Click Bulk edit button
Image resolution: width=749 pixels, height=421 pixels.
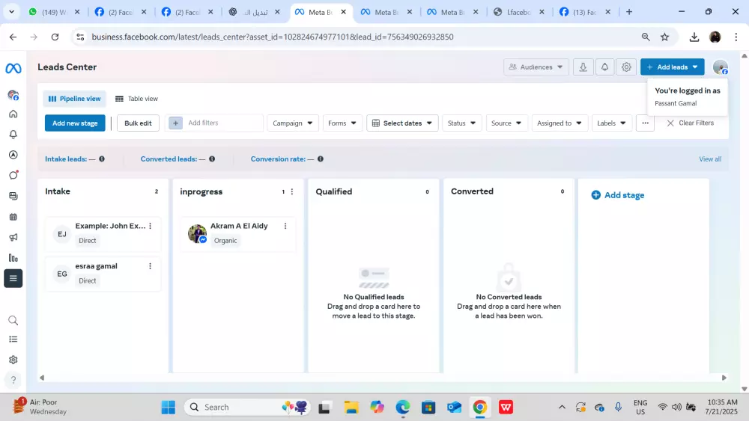click(138, 123)
